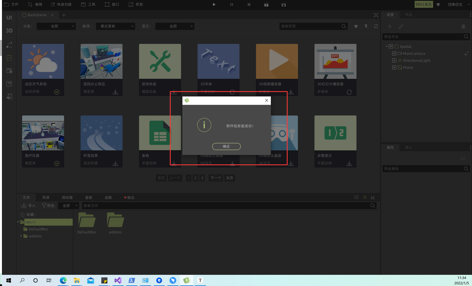The image size is (472, 286).
Task: Collapse the res:// root folder
Action: (x=18, y=222)
